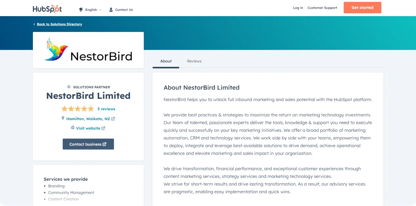Open Customer Support link
416x206 pixels.
click(x=322, y=8)
